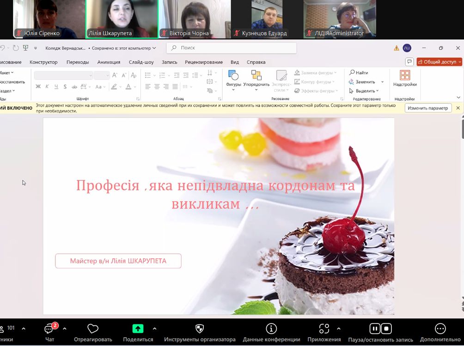Click the Поиск search field
The image size is (464, 346).
coord(231,48)
